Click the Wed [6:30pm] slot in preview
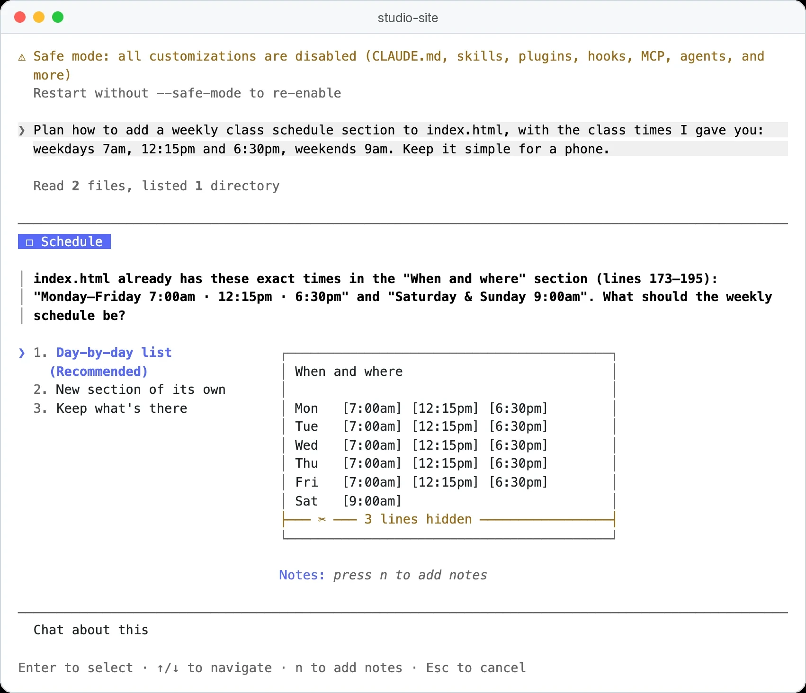The image size is (806, 693). pos(518,445)
